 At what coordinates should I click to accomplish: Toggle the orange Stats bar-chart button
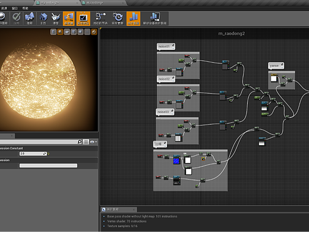[x=133, y=18]
